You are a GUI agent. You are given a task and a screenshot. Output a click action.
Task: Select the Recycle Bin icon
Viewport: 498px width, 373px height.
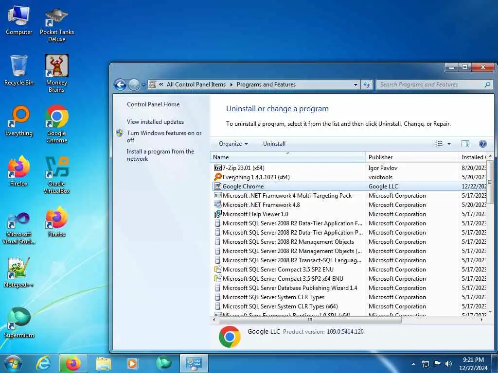pos(19,70)
